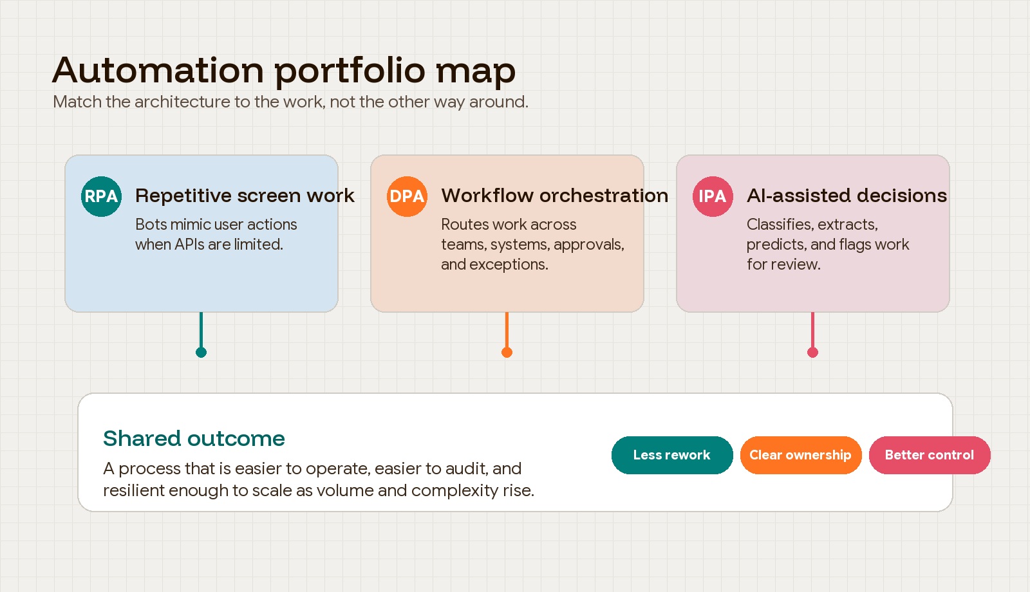The height and width of the screenshot is (592, 1030).
Task: Click the teal RPA circle badge
Action: coord(101,196)
